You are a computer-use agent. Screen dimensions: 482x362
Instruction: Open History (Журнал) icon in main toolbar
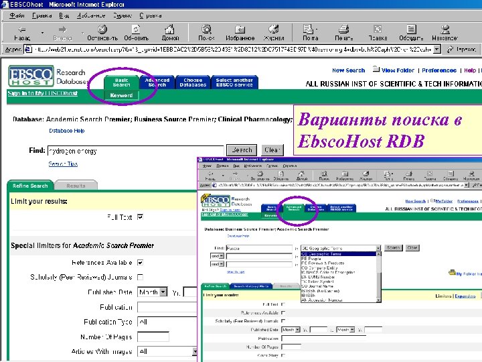pos(274,29)
